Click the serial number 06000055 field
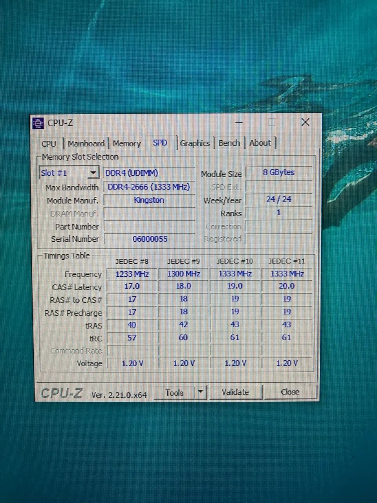 coord(149,239)
